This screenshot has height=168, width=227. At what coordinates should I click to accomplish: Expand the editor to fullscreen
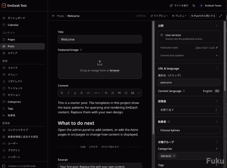click(x=220, y=16)
